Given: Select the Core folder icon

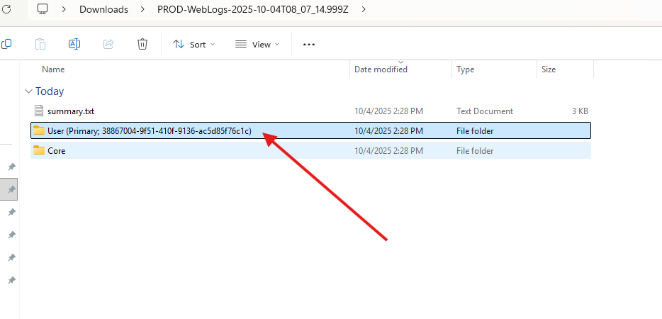Looking at the screenshot, I should 39,150.
